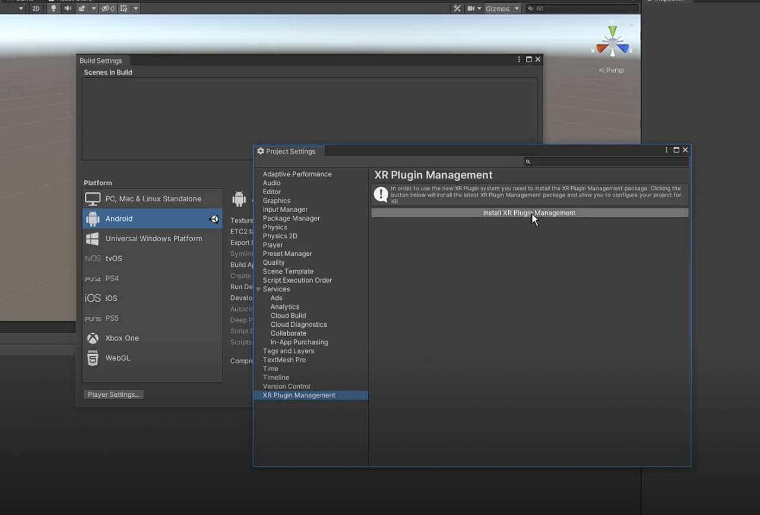Select Physics 2D settings
The width and height of the screenshot is (760, 515).
pos(280,236)
